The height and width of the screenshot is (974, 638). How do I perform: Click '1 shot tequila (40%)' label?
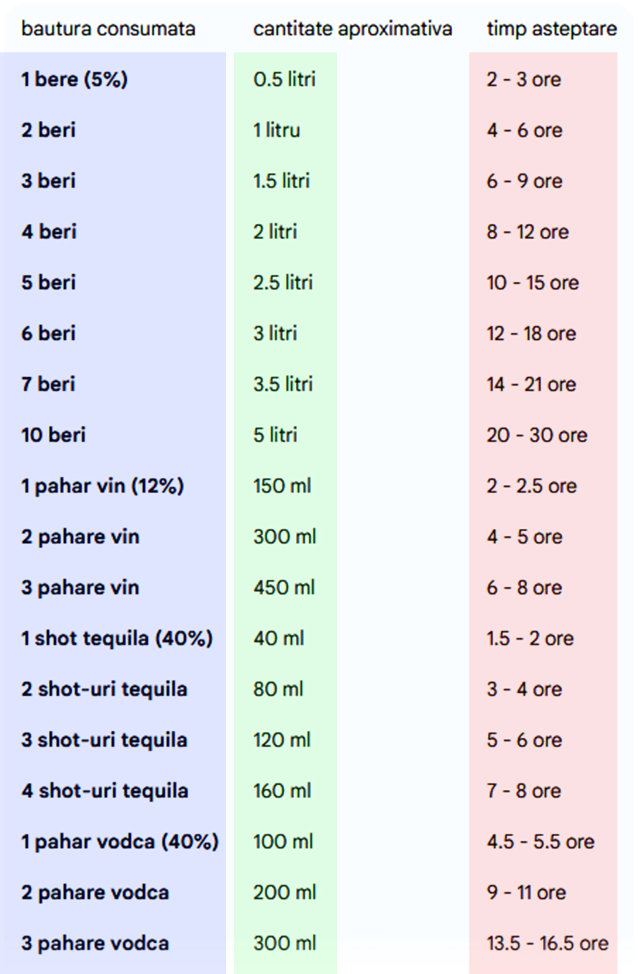(117, 638)
